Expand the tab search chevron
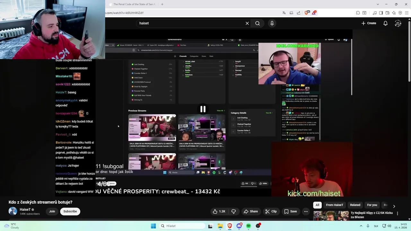The image size is (411, 231). click(x=377, y=4)
